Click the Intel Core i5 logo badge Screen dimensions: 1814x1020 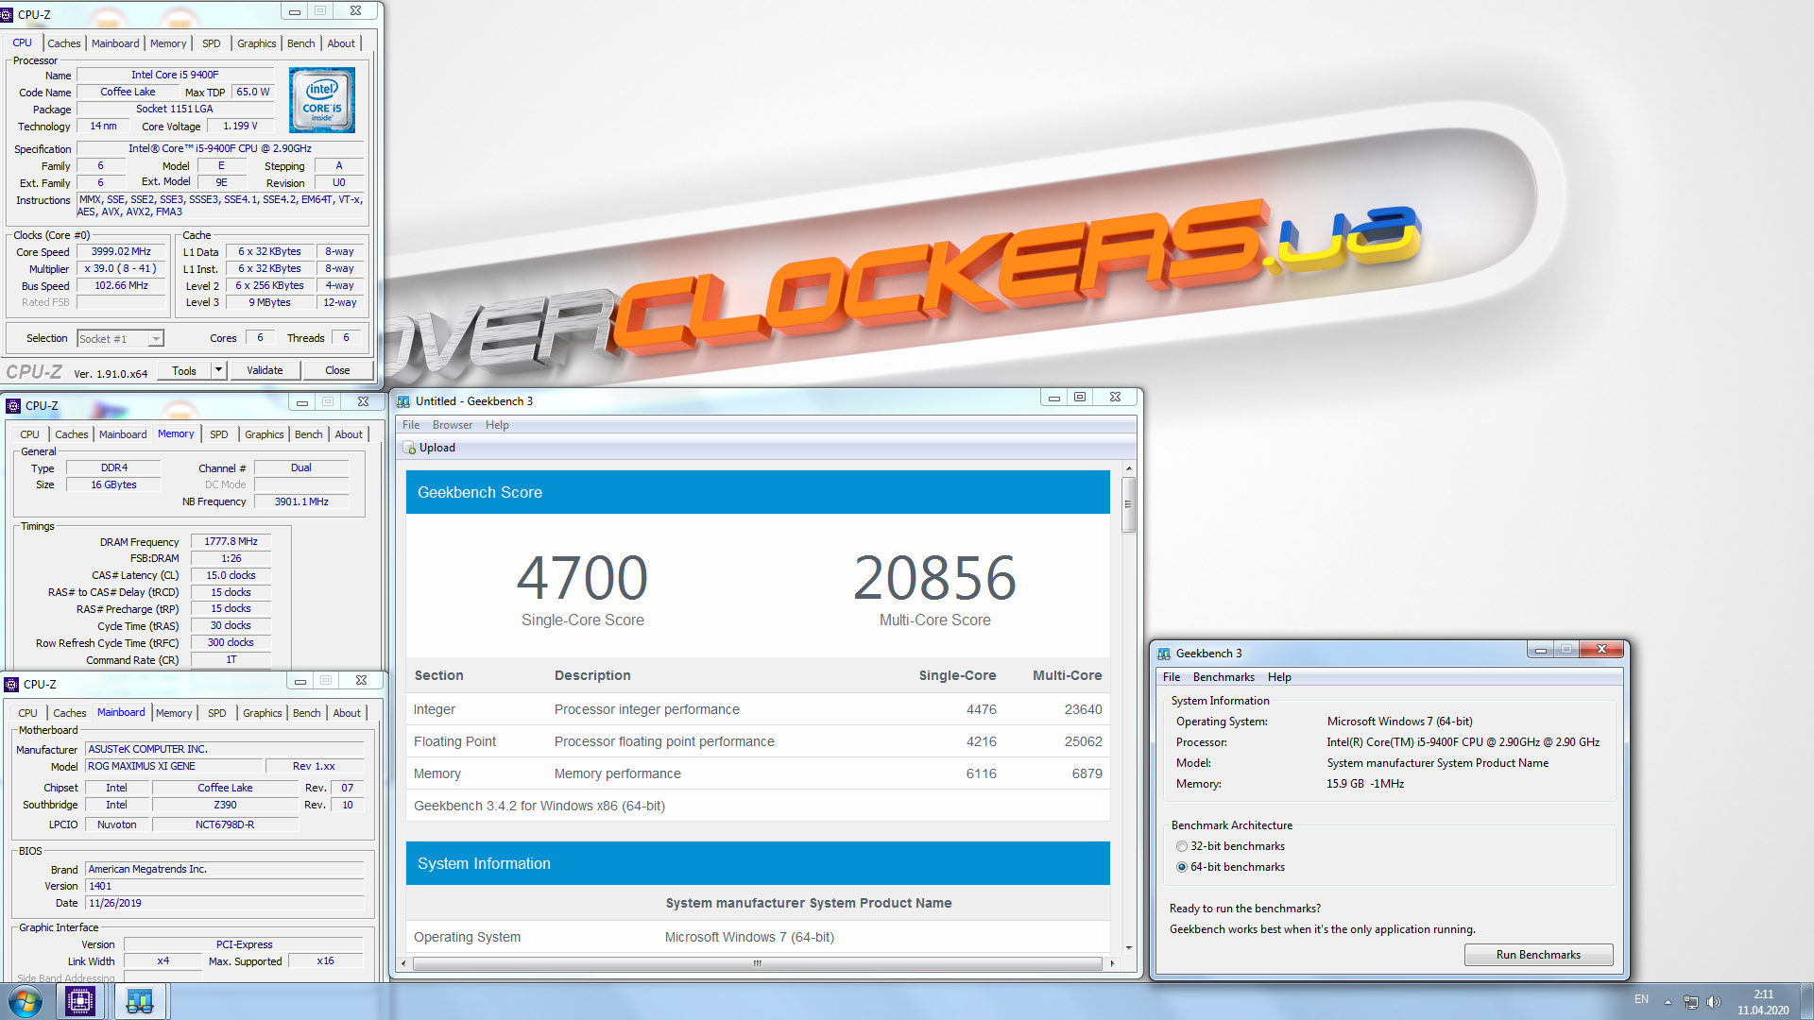pos(322,99)
